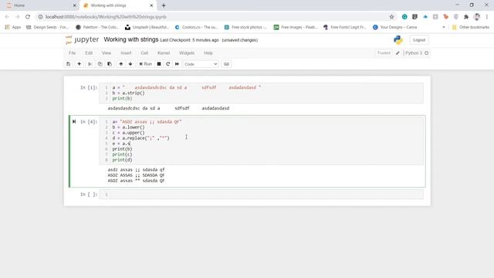This screenshot has width=494, height=278.
Task: Open the Widgets menu
Action: pyautogui.click(x=187, y=53)
